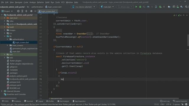Open the Layout Inspector panel
Screen dimensions: 189x106
(180, 101)
